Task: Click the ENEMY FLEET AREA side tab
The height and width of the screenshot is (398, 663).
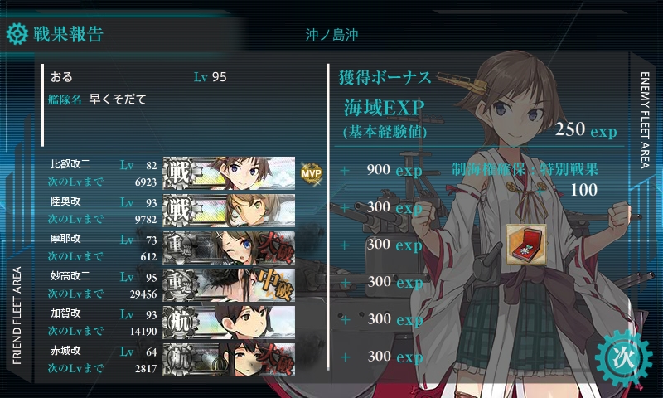Action: pos(645,120)
